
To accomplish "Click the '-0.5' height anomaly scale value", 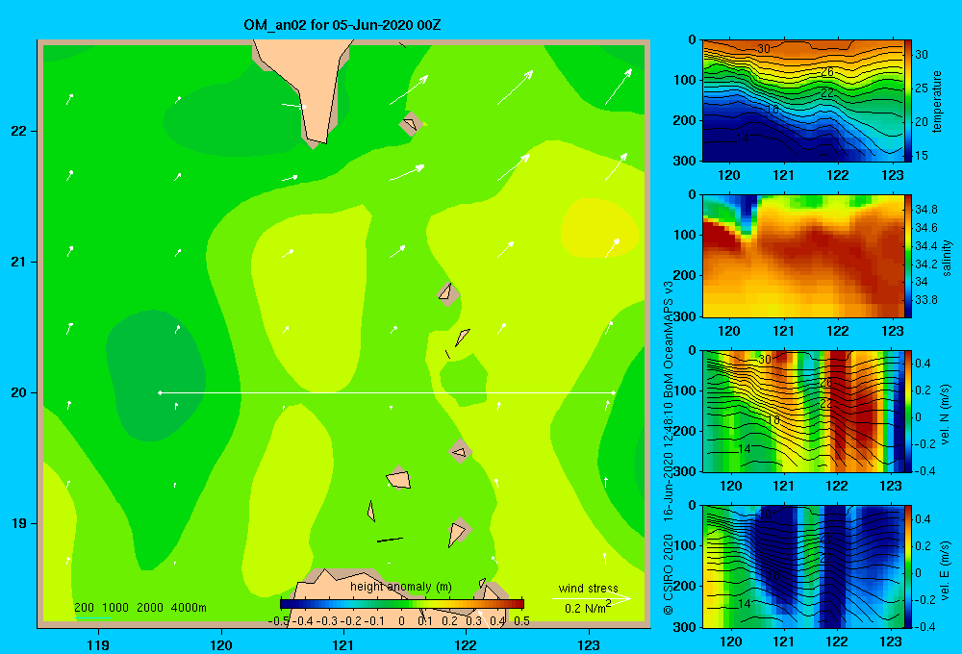I will 279,621.
